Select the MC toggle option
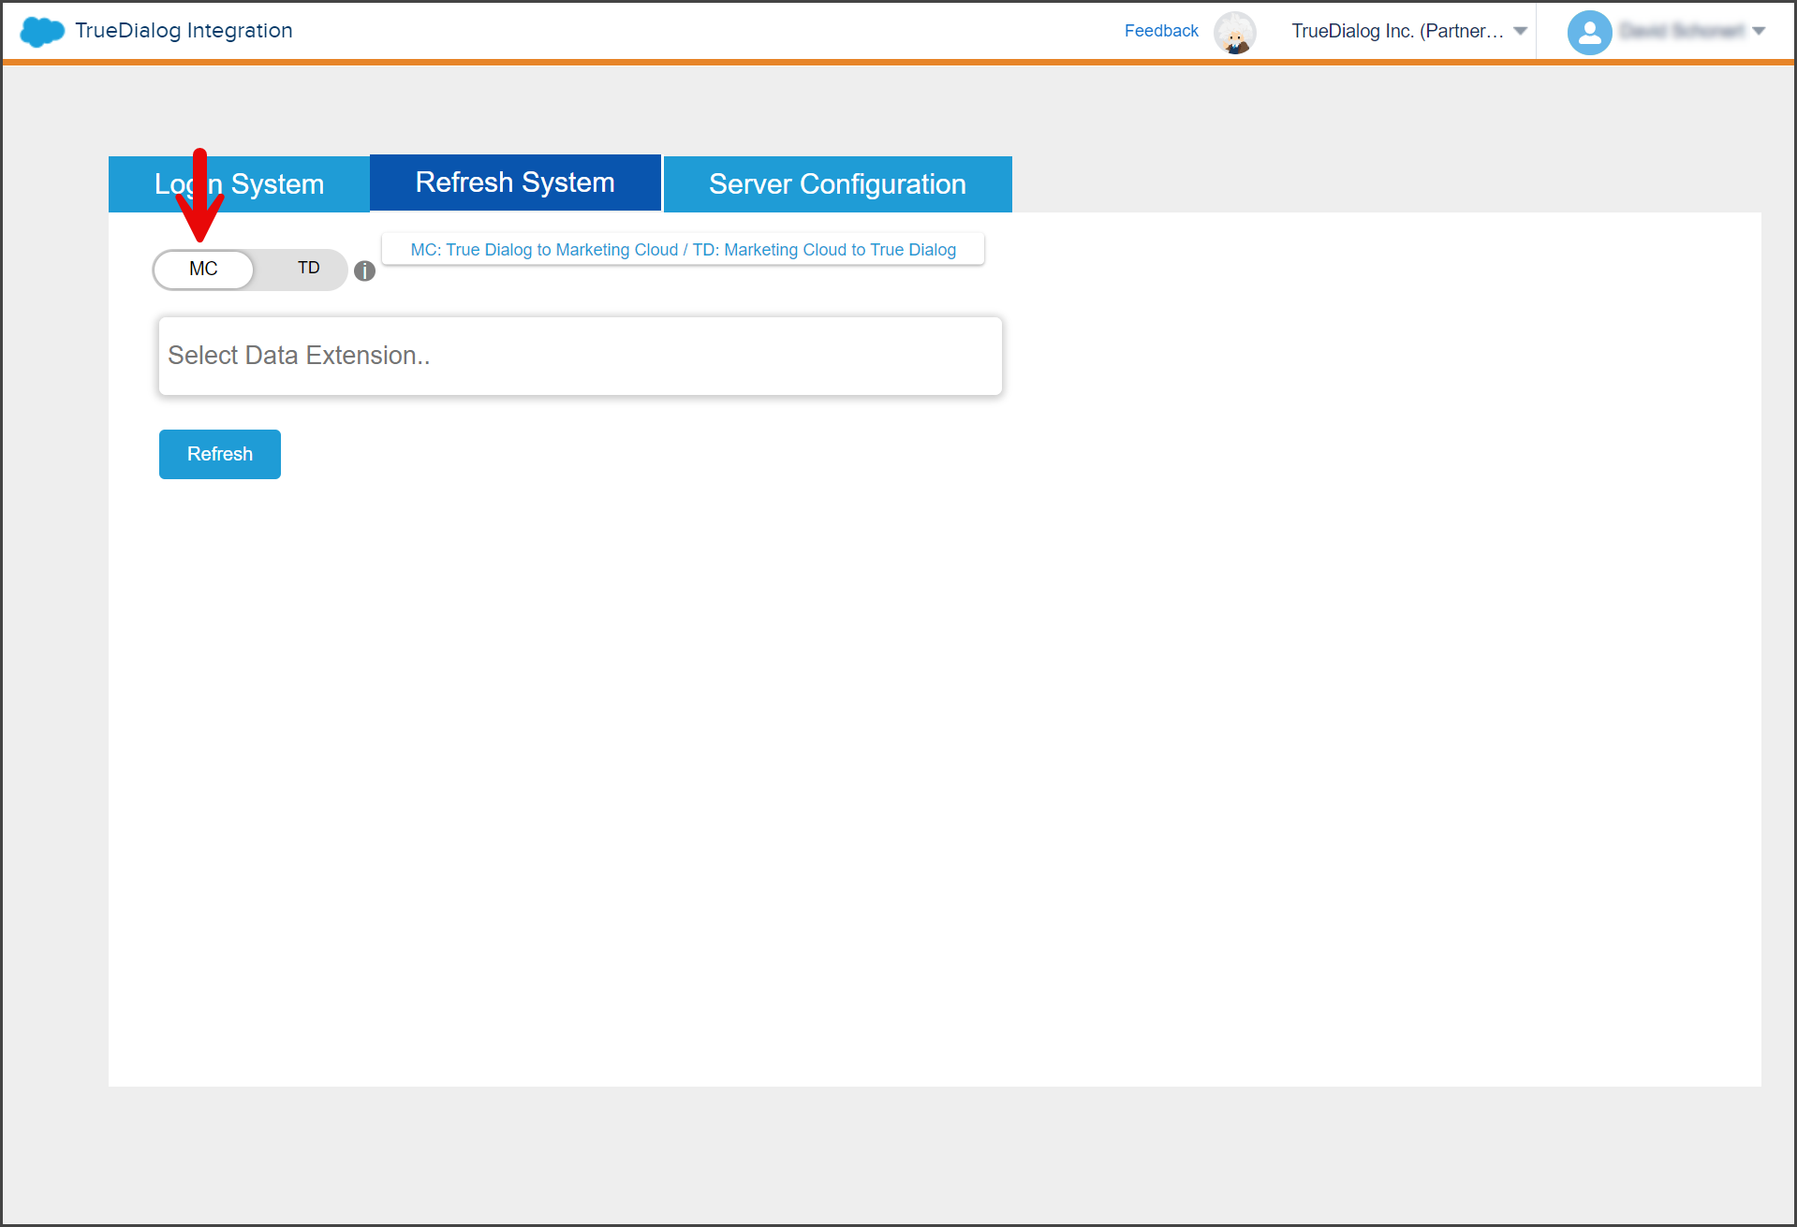The height and width of the screenshot is (1227, 1797). click(203, 270)
